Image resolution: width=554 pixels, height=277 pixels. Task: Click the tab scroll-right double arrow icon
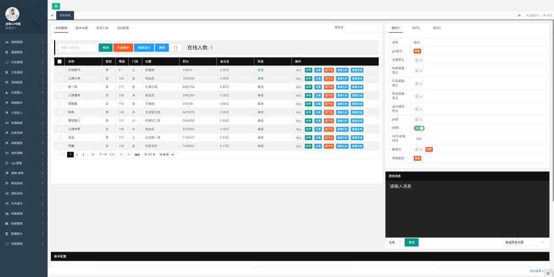[x=520, y=16]
